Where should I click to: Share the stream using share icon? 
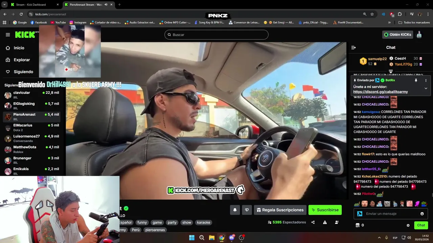pyautogui.click(x=313, y=222)
